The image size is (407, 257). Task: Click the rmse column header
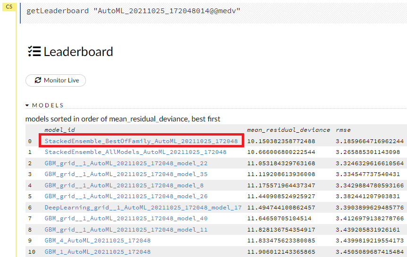coord(343,130)
